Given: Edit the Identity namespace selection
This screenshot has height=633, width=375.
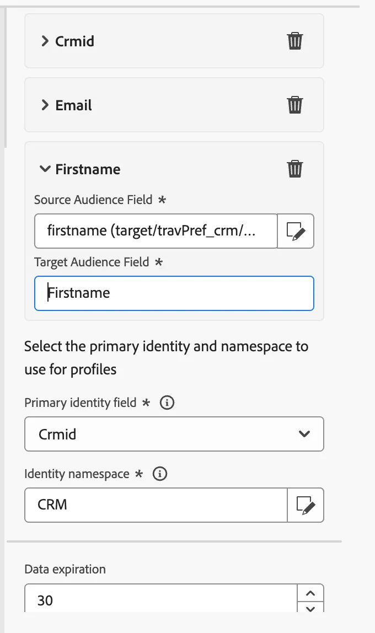Looking at the screenshot, I should tap(306, 505).
